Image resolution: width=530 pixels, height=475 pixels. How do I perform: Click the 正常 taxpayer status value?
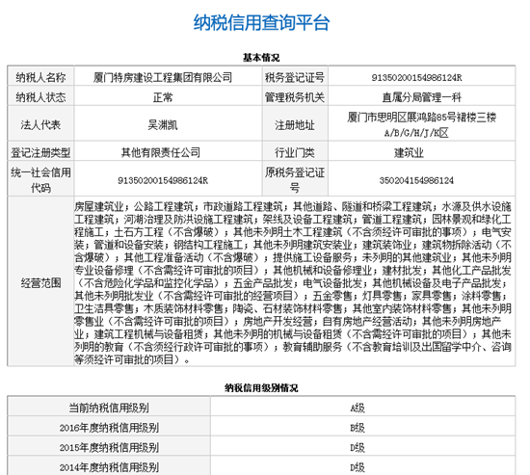(163, 97)
